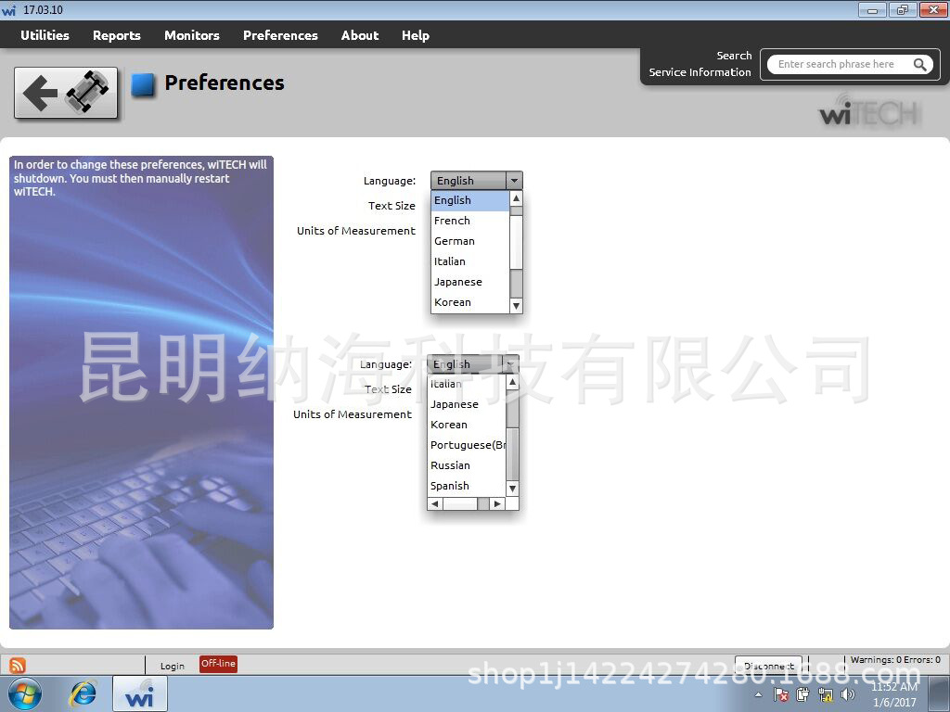
Task: Open the About menu
Action: click(360, 35)
